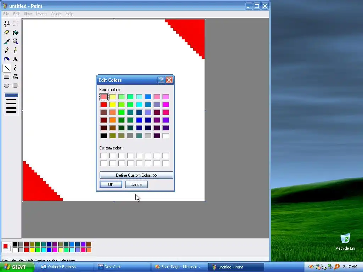The width and height of the screenshot is (363, 272).
Task: Pick the Eraser tool
Action: click(7, 33)
